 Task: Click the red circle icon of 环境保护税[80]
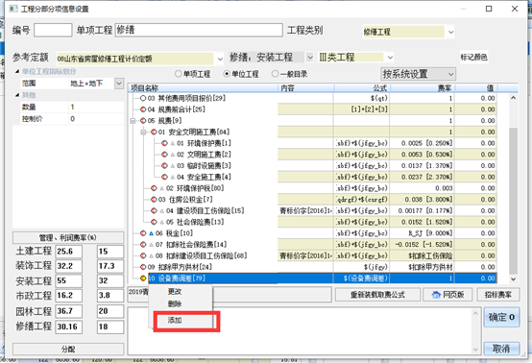click(x=154, y=188)
